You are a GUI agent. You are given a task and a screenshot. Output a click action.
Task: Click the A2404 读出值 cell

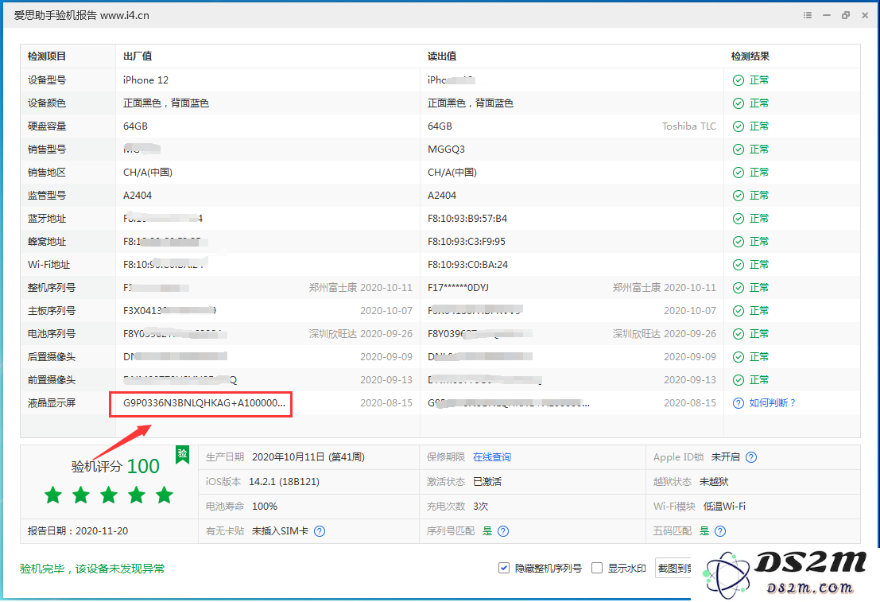(x=442, y=196)
